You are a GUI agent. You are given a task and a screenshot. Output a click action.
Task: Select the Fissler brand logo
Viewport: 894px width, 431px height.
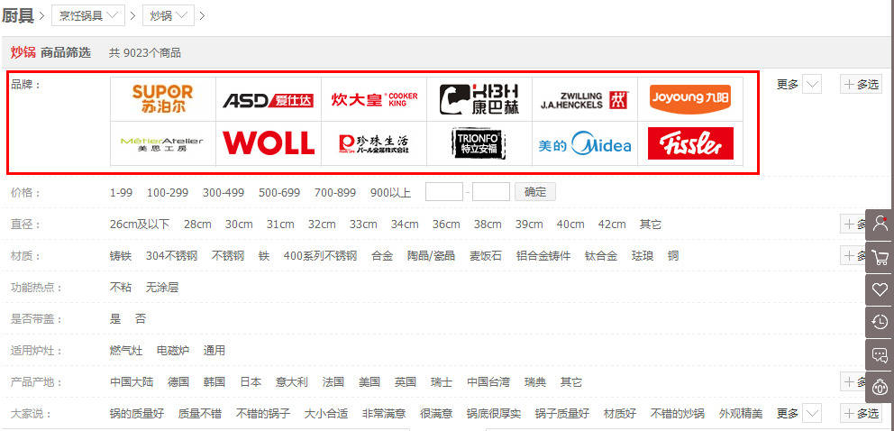pos(690,143)
